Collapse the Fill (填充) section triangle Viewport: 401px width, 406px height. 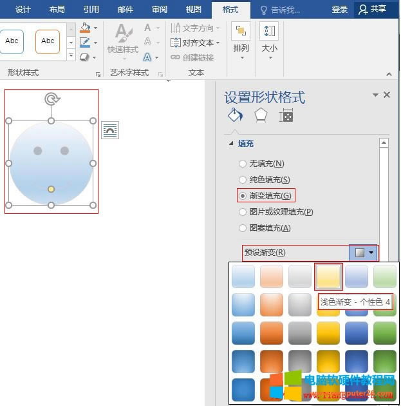point(232,143)
